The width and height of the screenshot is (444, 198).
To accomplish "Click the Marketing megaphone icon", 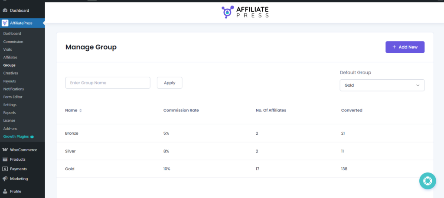I will [x=5, y=179].
